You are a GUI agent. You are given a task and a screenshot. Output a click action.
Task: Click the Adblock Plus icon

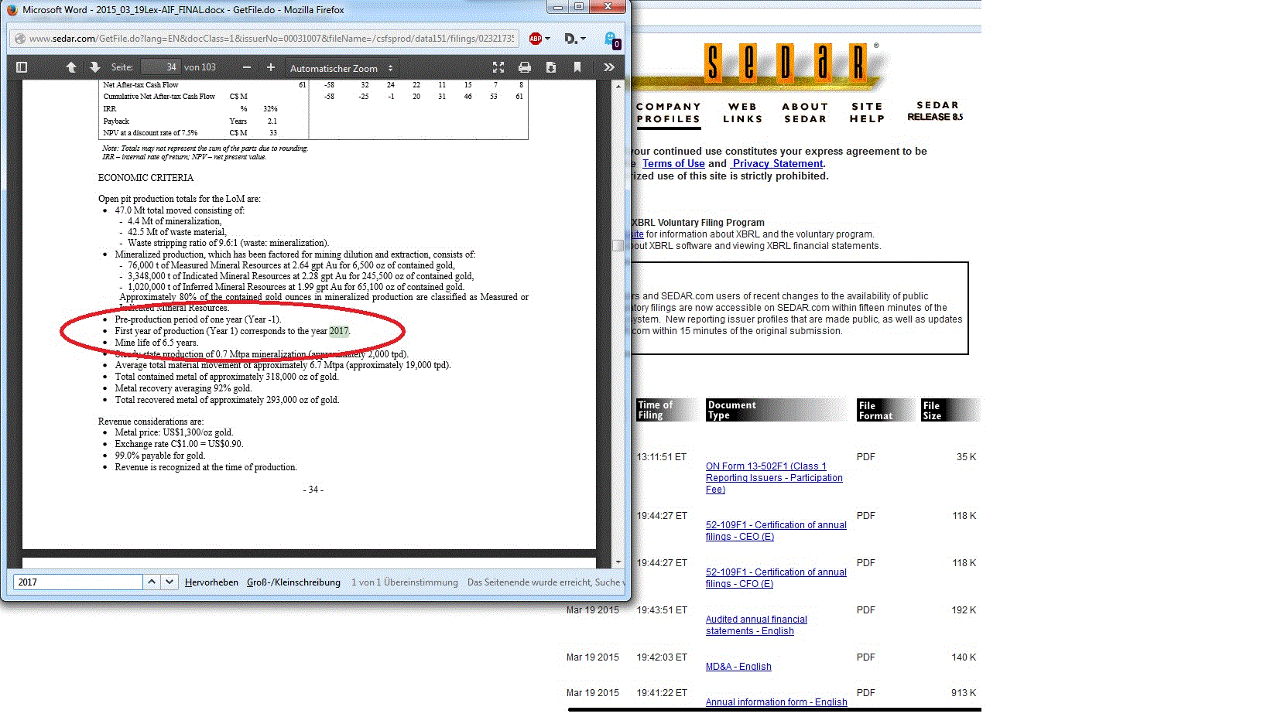(x=535, y=39)
